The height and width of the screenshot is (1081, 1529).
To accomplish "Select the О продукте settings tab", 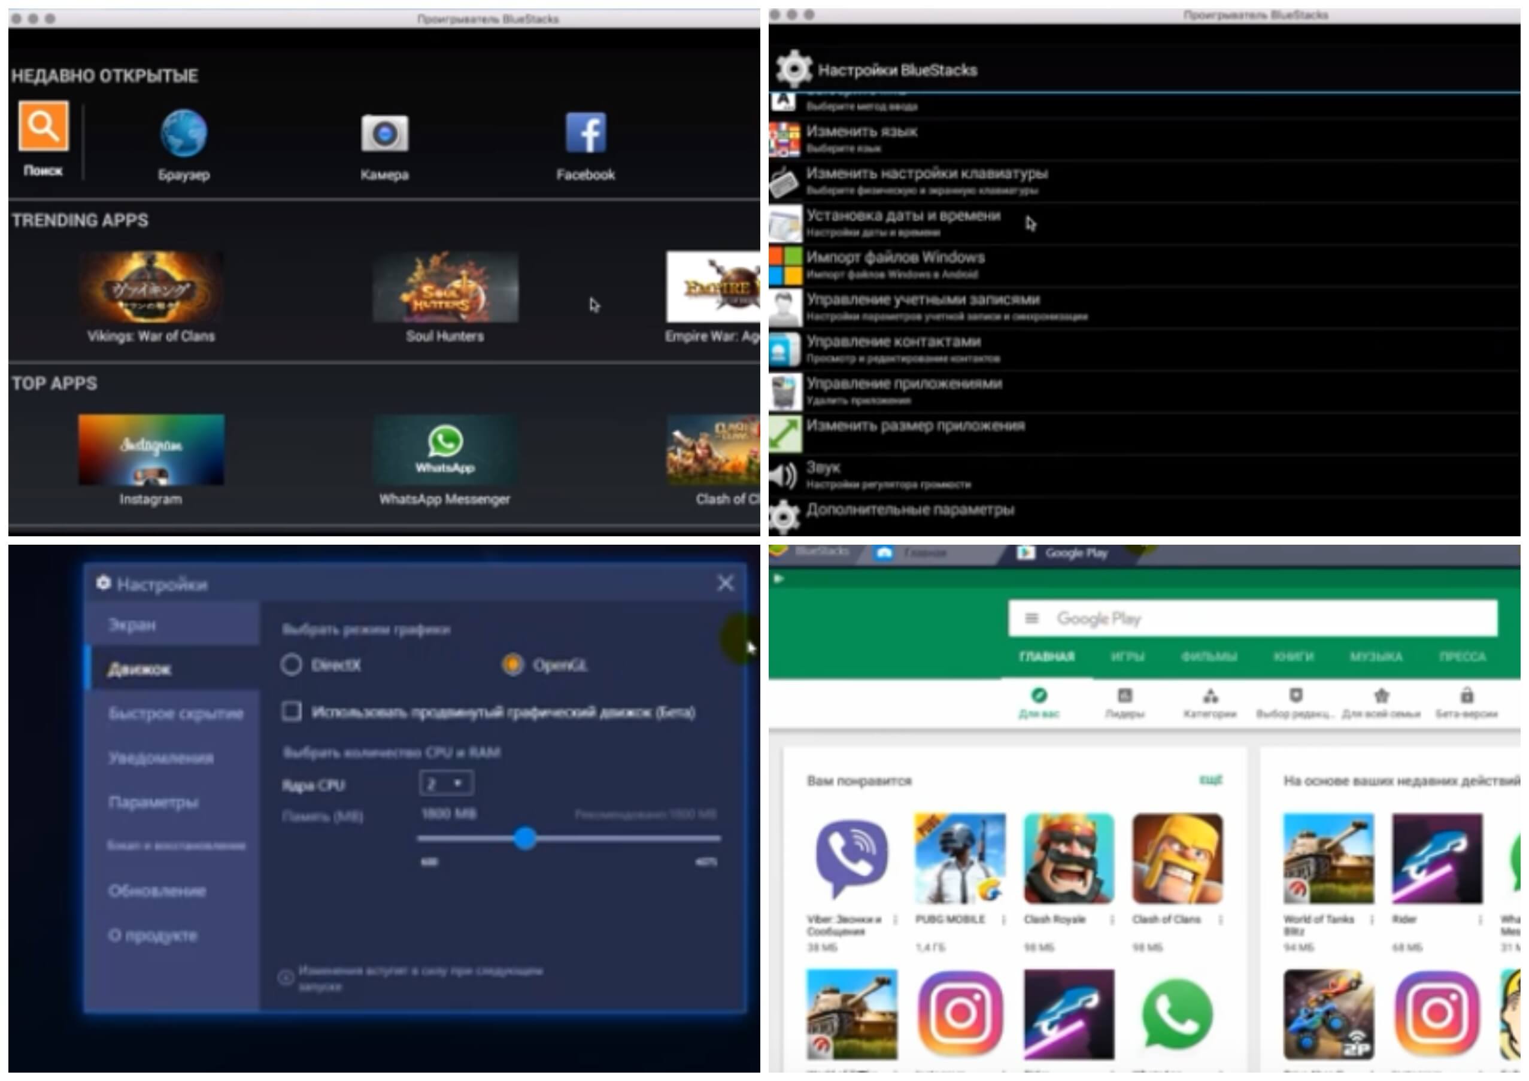I will pos(172,934).
